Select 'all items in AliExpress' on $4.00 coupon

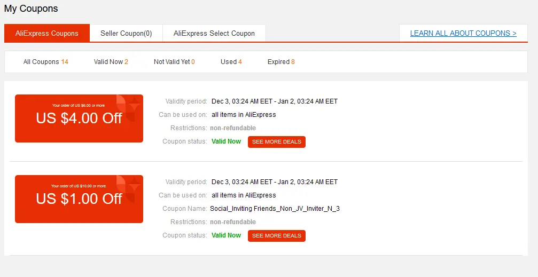[244, 115]
